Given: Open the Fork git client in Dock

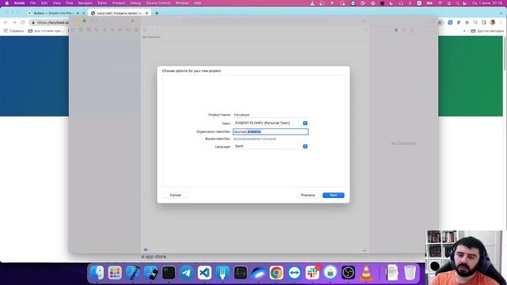Looking at the screenshot, I should coord(223,272).
